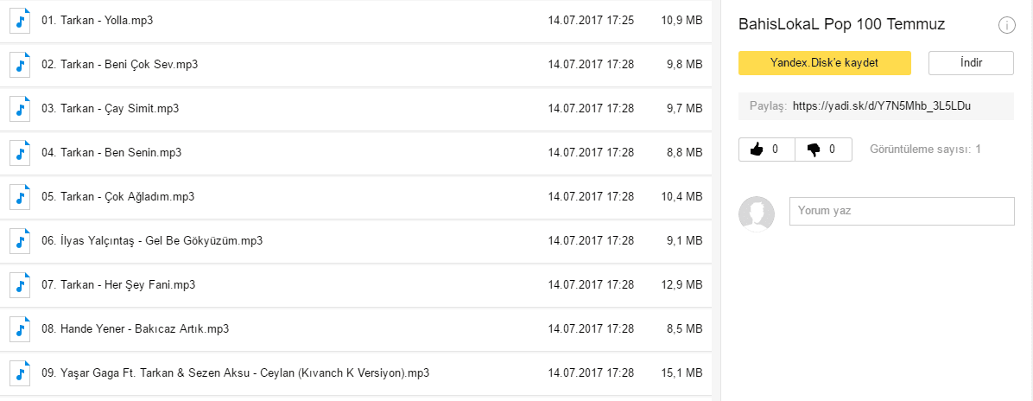Click the audio icon beside Bakıcaz Artık.mp3
The height and width of the screenshot is (401, 1033).
[20, 329]
